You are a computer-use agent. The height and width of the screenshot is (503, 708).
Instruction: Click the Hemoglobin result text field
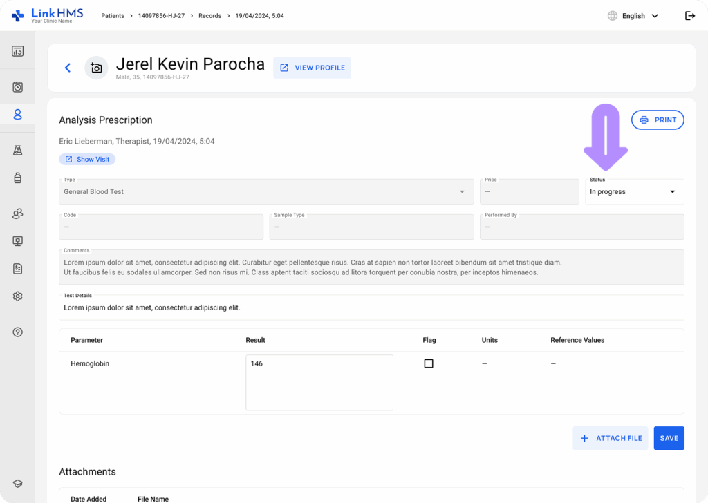point(319,383)
